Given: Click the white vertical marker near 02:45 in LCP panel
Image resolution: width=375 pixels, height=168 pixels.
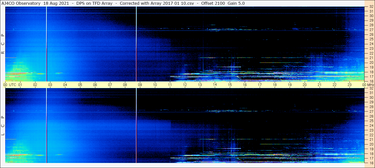Looking at the screenshot, I should pos(47,125).
